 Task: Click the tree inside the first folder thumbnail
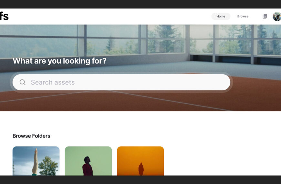pyautogui.click(x=48, y=166)
